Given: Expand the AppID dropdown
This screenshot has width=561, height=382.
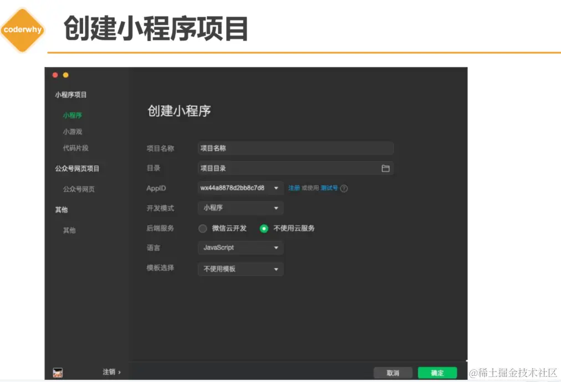Looking at the screenshot, I should click(241, 188).
